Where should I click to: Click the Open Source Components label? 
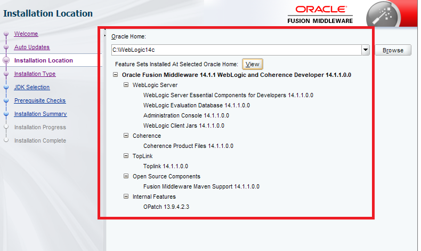click(166, 176)
